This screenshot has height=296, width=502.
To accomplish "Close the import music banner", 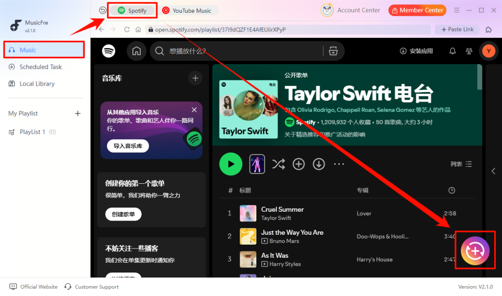I will (x=194, y=110).
